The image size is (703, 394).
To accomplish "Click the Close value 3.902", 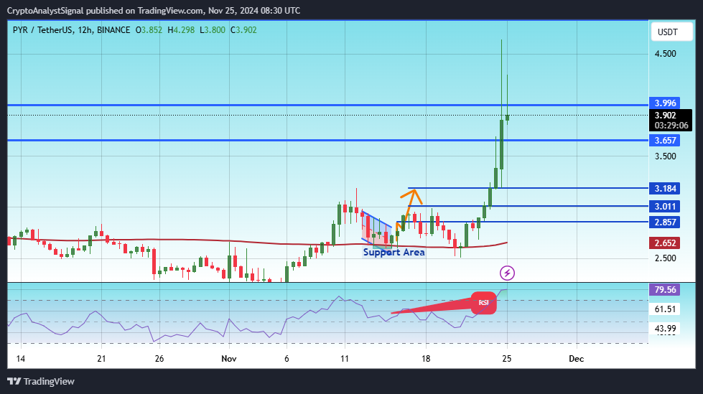I will pos(246,30).
